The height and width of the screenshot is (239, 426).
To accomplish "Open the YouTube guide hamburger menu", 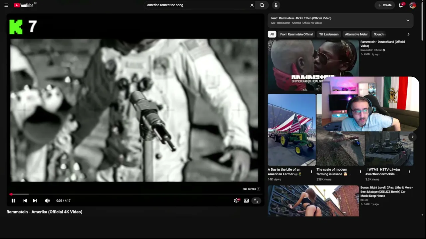I will coord(6,5).
